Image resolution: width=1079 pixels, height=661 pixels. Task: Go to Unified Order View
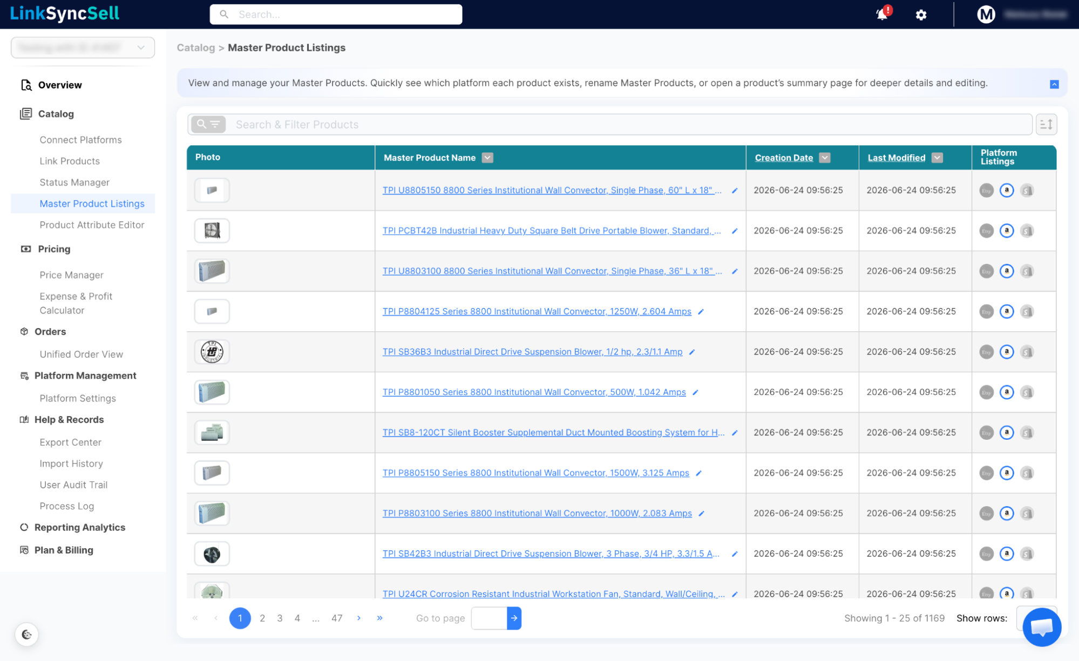click(81, 355)
